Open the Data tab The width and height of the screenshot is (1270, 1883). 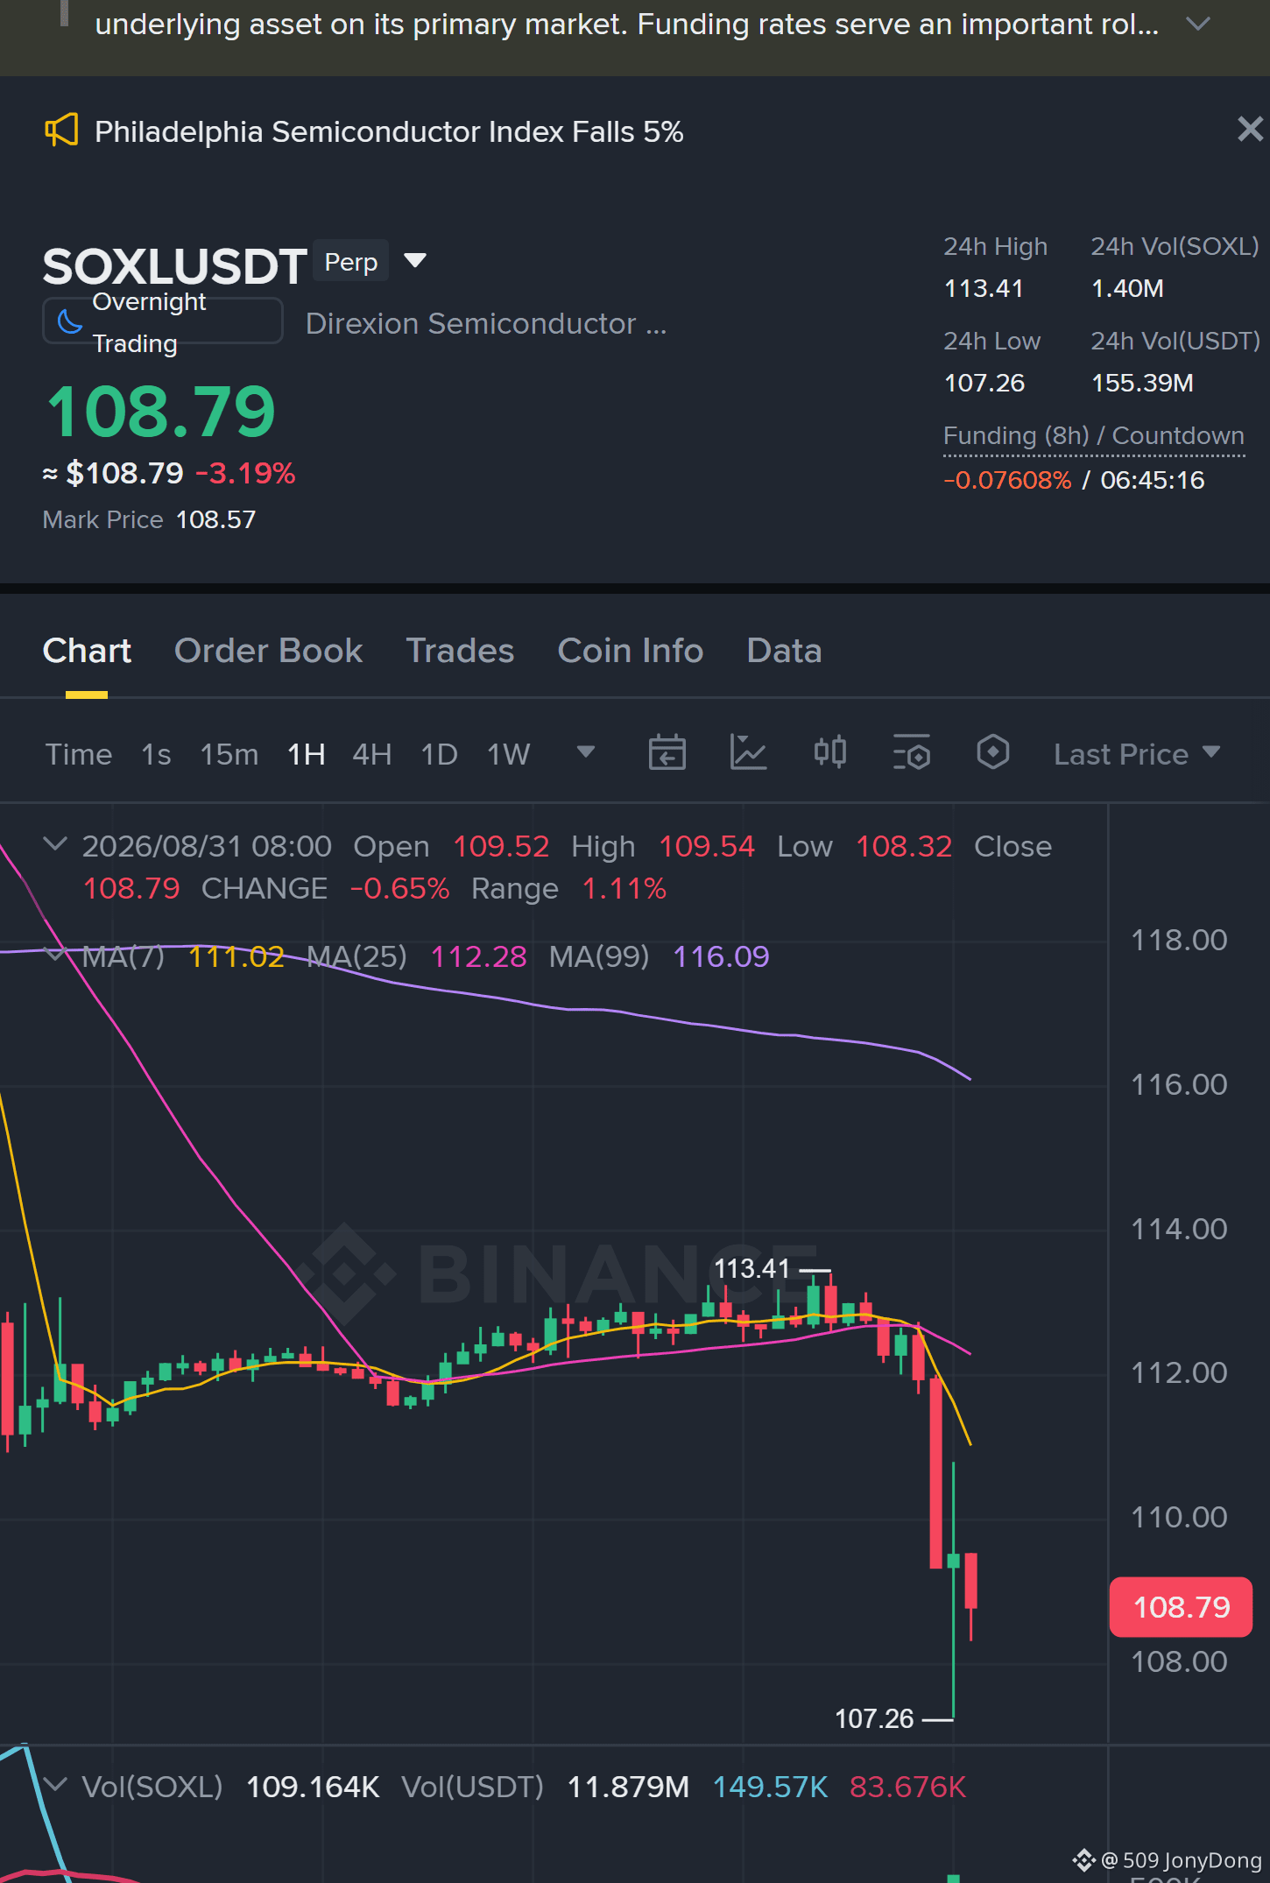point(784,651)
